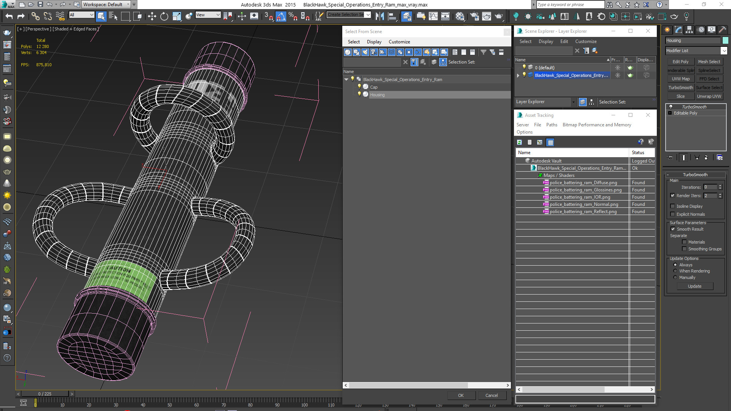Click OK in Select From Scene dialog

(x=461, y=395)
